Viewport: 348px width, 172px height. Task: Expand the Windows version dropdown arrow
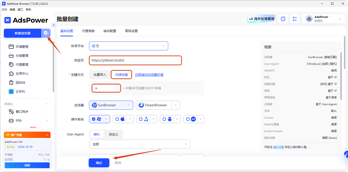click(x=106, y=119)
